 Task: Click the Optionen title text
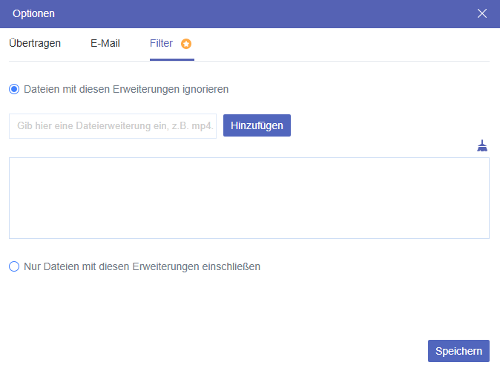pyautogui.click(x=33, y=13)
